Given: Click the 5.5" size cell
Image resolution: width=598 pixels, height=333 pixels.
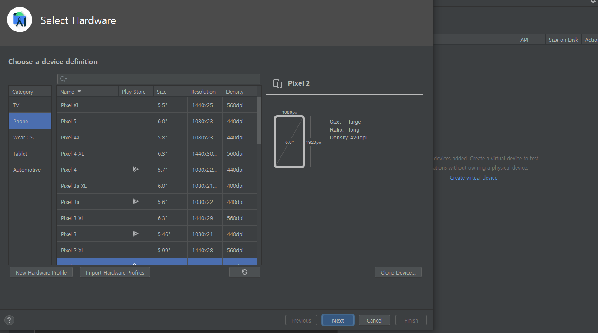Looking at the screenshot, I should [170, 105].
